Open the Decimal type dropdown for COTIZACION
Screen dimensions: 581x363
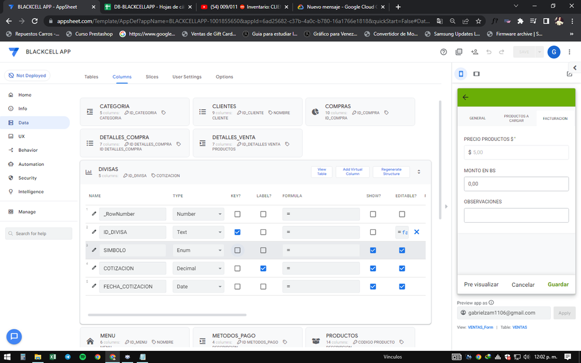(199, 268)
